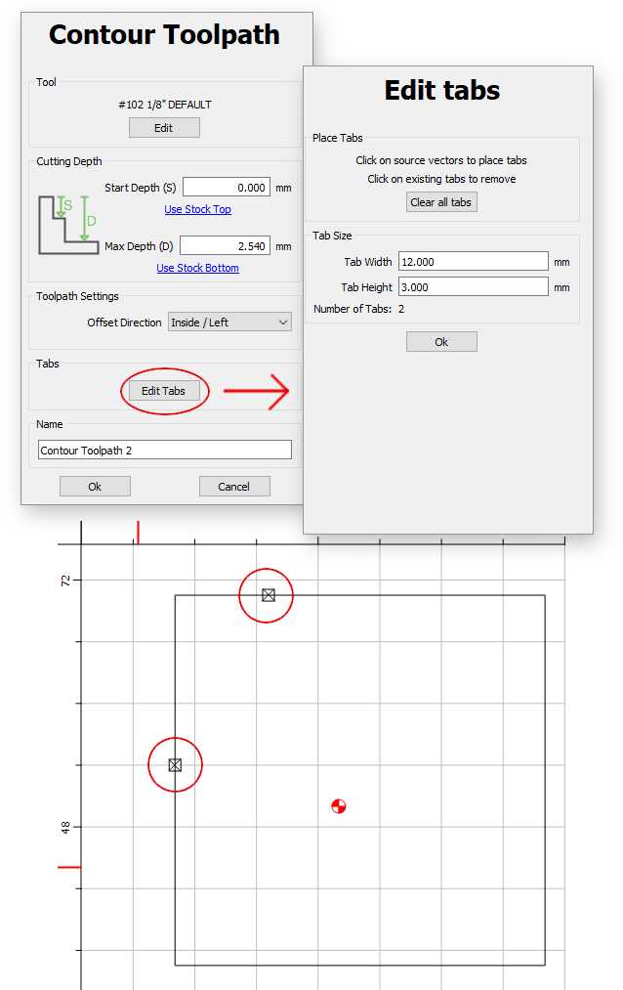
Task: Click the Edit Tabs button
Action: point(164,391)
